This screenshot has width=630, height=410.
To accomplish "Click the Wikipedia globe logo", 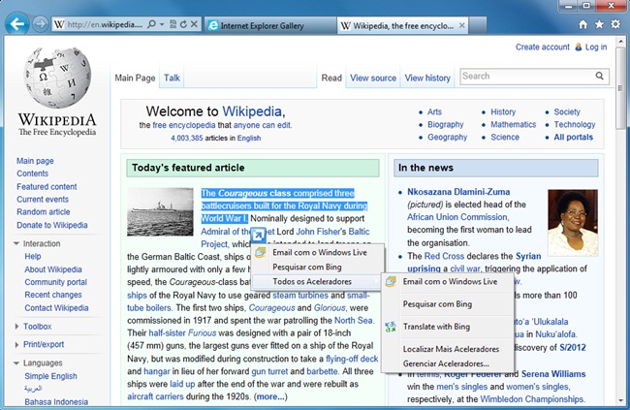I will pos(57,78).
